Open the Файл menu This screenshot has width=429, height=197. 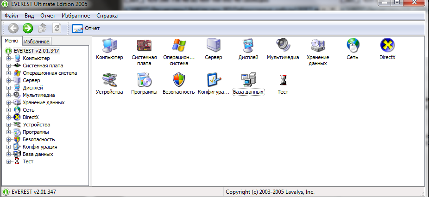coord(11,16)
